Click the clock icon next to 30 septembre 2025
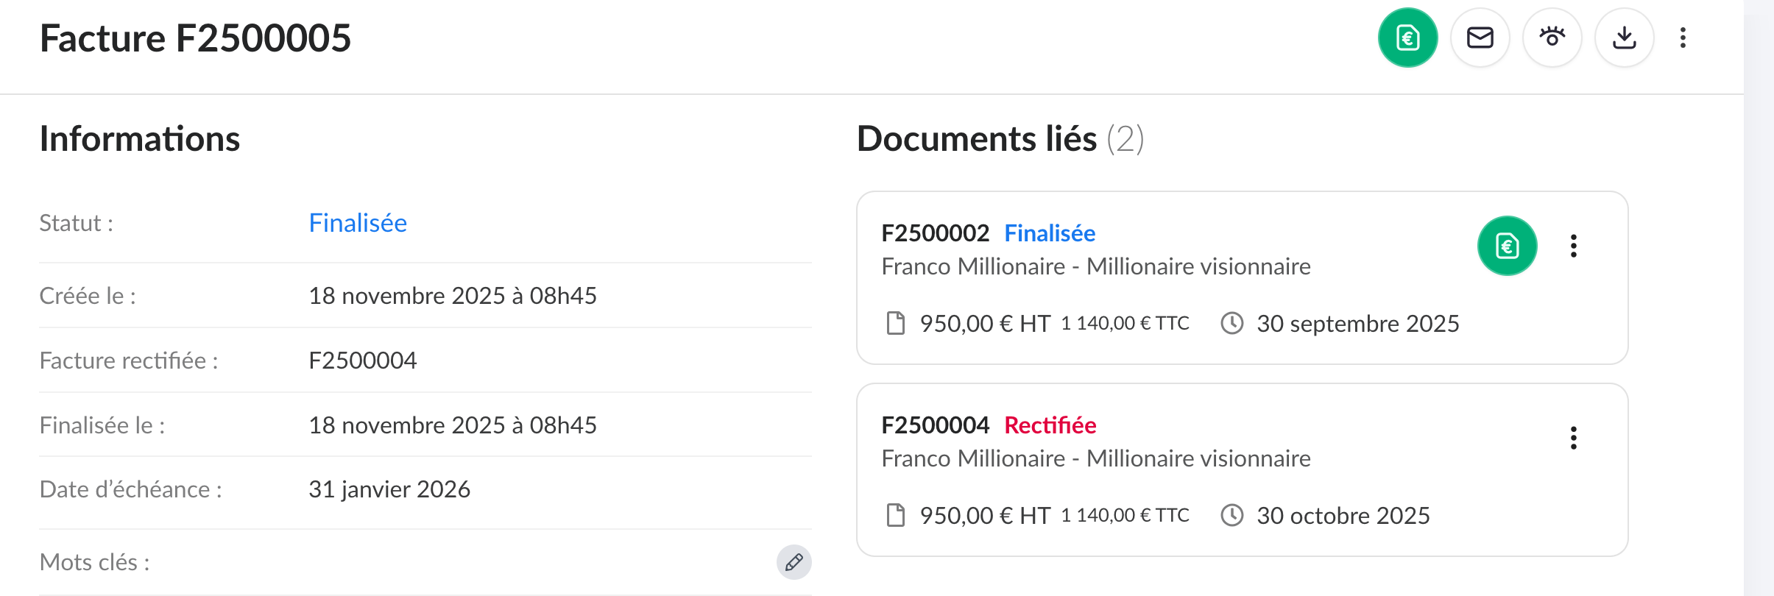This screenshot has width=1774, height=596. tap(1231, 323)
